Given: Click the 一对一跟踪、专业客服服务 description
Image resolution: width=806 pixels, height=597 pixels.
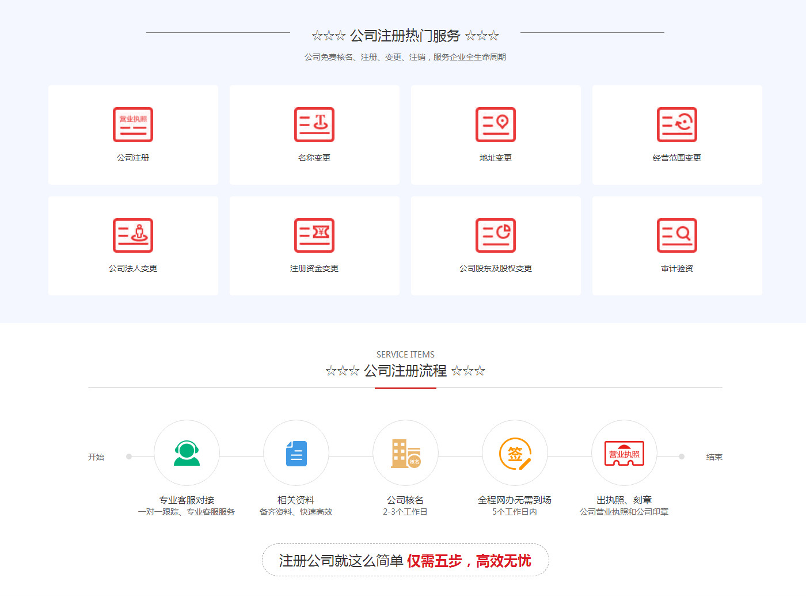Looking at the screenshot, I should (x=187, y=512).
